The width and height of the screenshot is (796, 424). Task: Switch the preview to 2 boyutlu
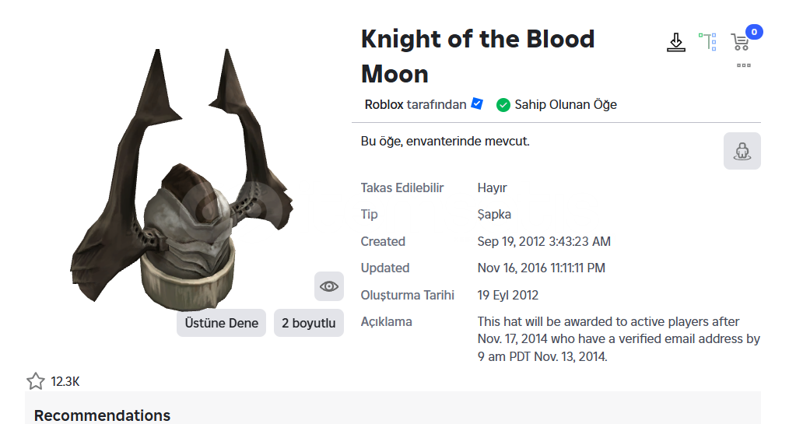[x=309, y=323]
